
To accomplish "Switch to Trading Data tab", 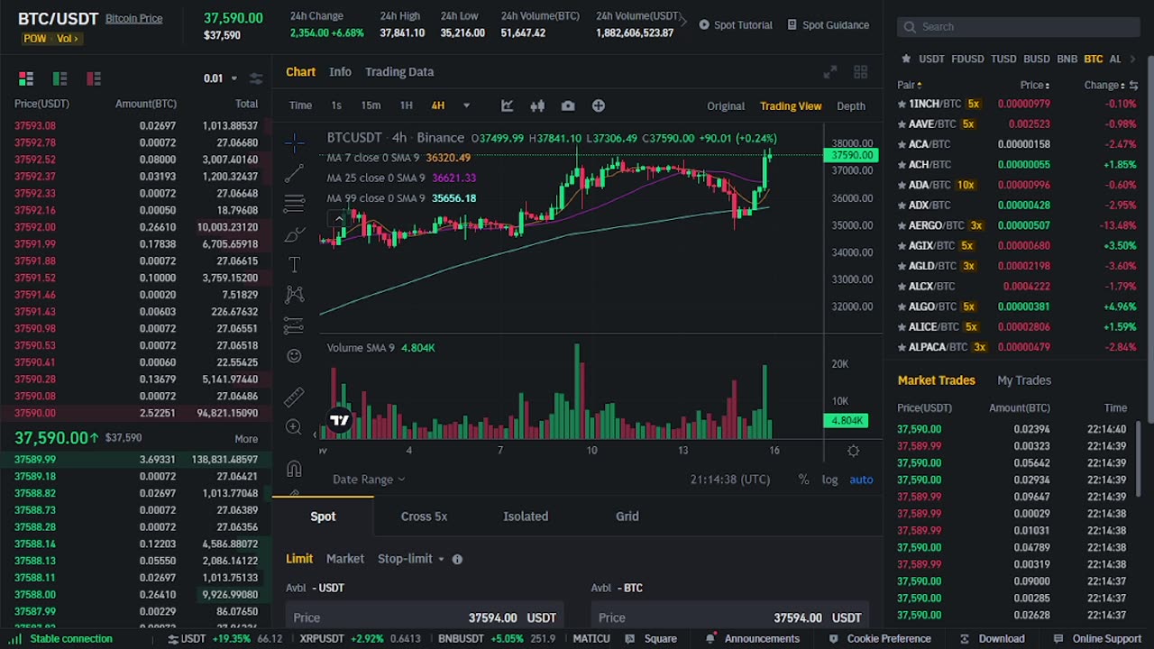I will [x=399, y=71].
